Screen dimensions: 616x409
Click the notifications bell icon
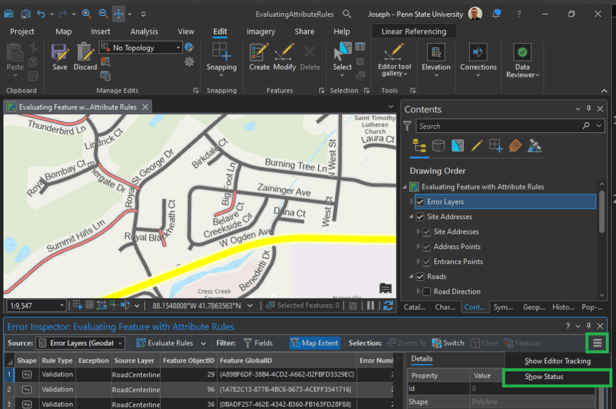496,14
